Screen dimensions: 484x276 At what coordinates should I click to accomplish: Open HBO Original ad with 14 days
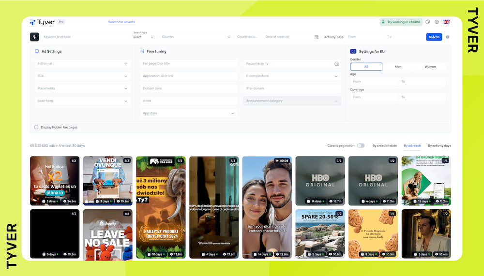pyautogui.click(x=320, y=181)
